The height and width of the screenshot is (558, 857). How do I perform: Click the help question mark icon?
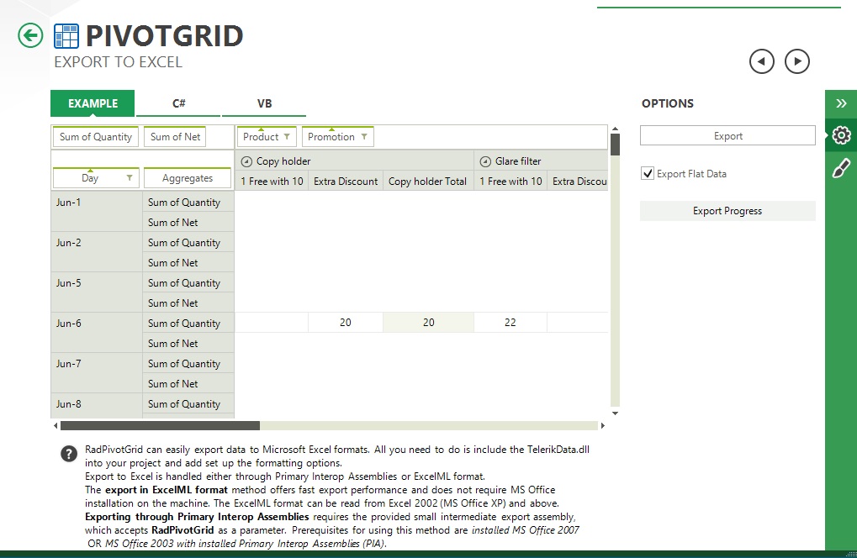69,454
